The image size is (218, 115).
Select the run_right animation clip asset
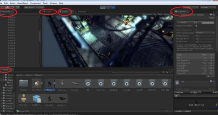coord(127,84)
